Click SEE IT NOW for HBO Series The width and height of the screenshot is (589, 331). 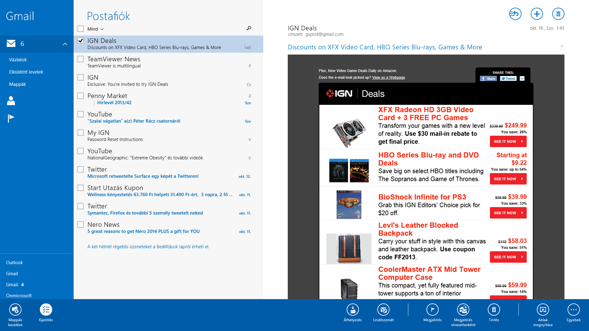(508, 179)
